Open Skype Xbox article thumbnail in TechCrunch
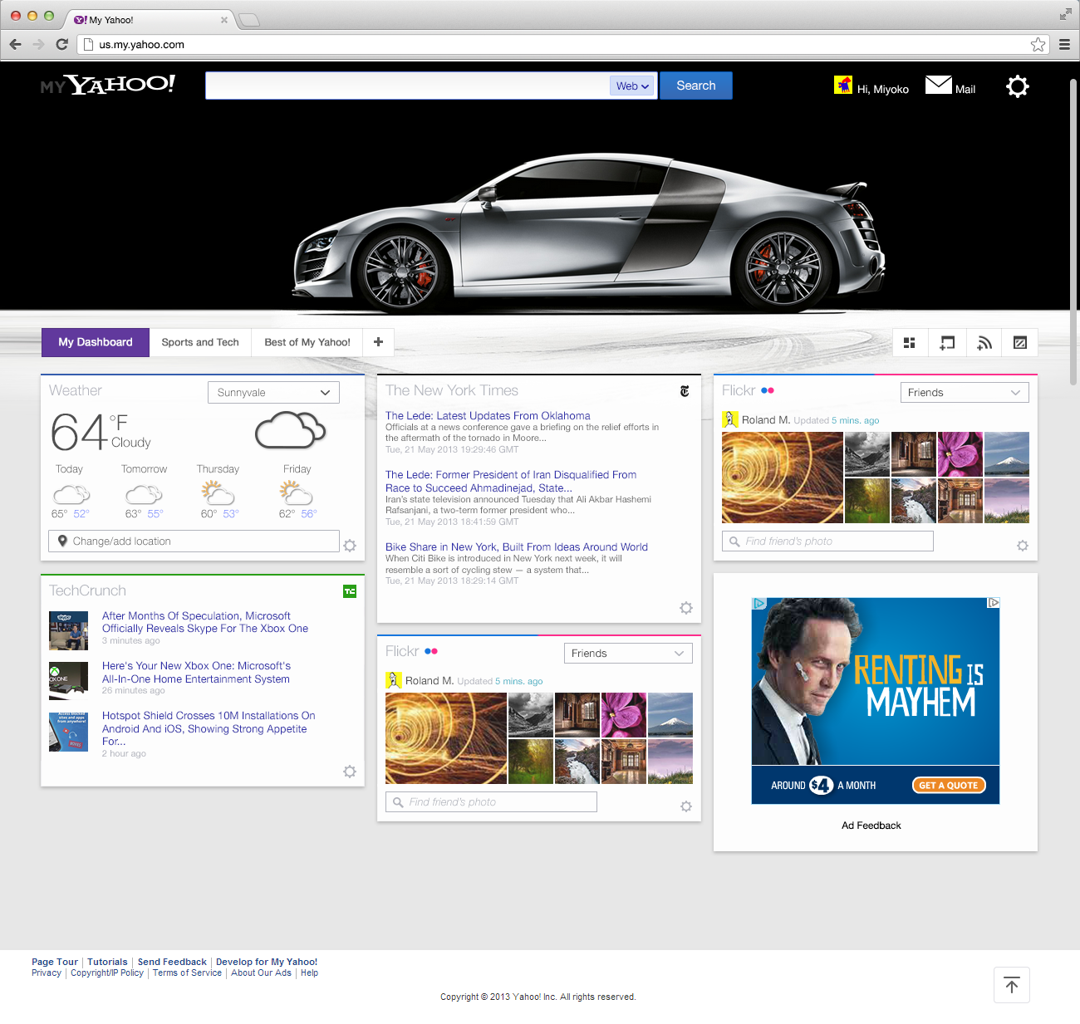The image size is (1080, 1024). click(x=68, y=630)
